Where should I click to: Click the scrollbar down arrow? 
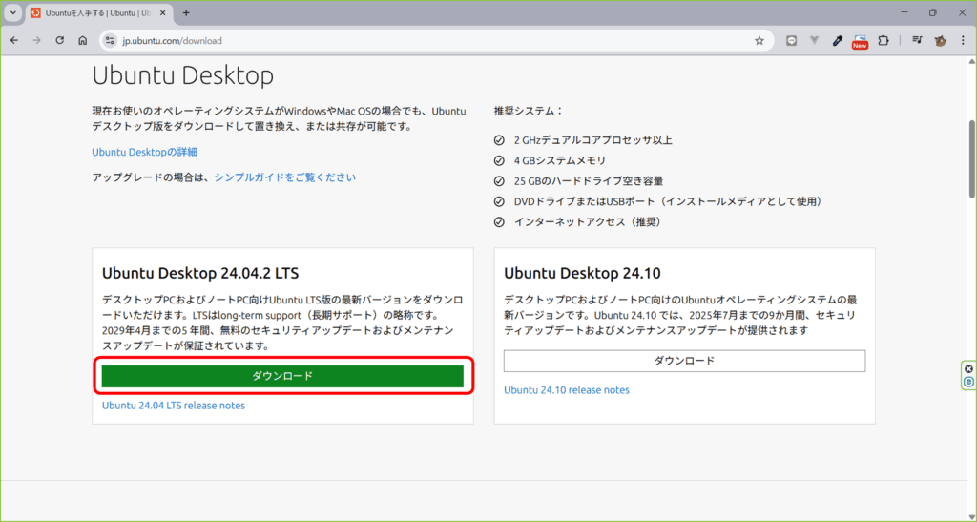coord(972,515)
